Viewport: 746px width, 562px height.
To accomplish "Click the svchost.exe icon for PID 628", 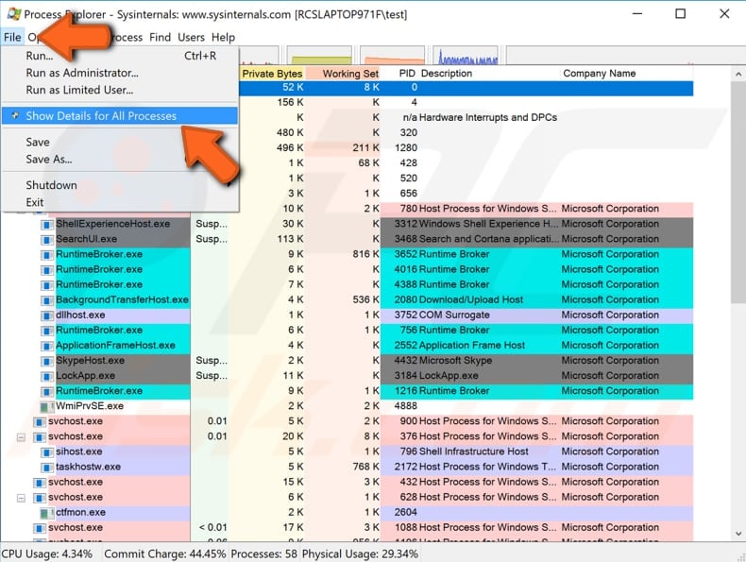I will [39, 498].
